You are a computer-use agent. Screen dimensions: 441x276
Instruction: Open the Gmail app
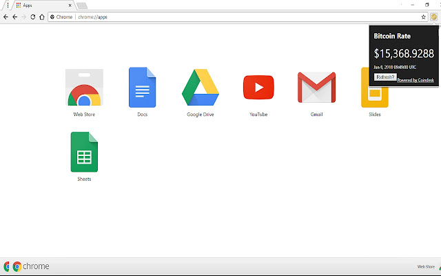[x=316, y=88]
